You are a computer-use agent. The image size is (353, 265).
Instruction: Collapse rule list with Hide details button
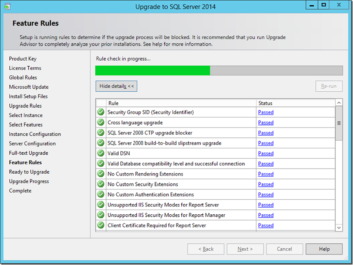[116, 86]
